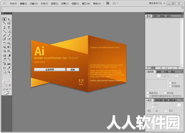Select the Mesh tool
The image size is (185, 133).
pyautogui.click(x=4, y=55)
